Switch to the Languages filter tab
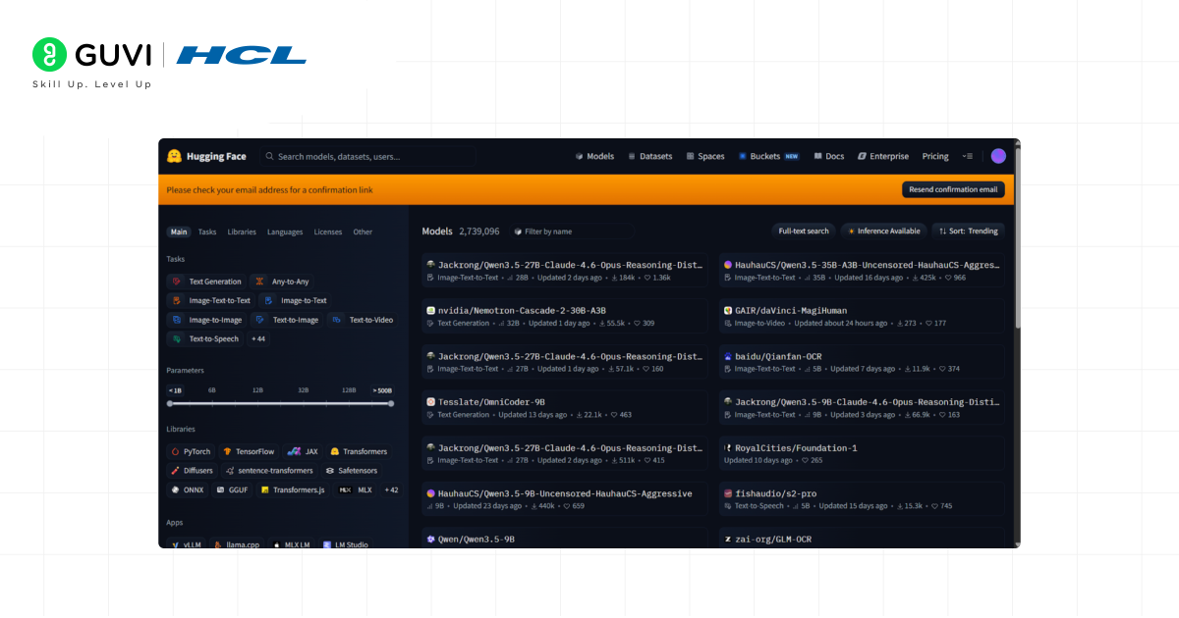The image size is (1179, 618). (285, 232)
